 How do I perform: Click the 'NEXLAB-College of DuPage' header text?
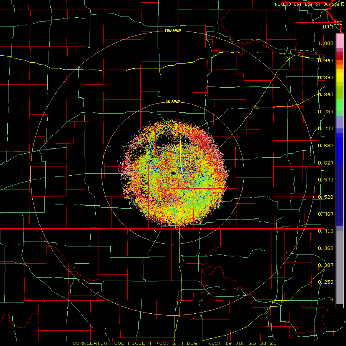308,4
